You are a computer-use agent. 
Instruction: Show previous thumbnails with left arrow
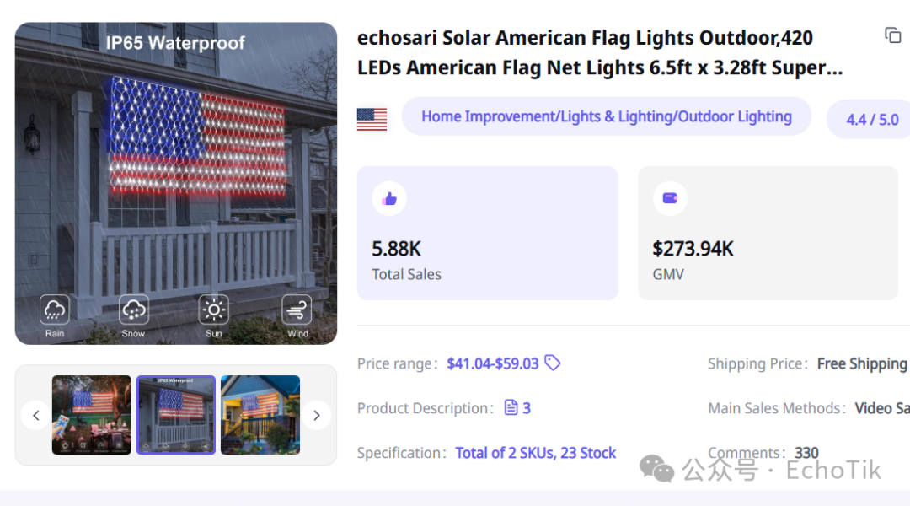click(36, 416)
